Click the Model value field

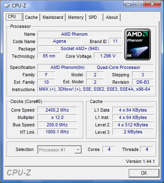95,75
